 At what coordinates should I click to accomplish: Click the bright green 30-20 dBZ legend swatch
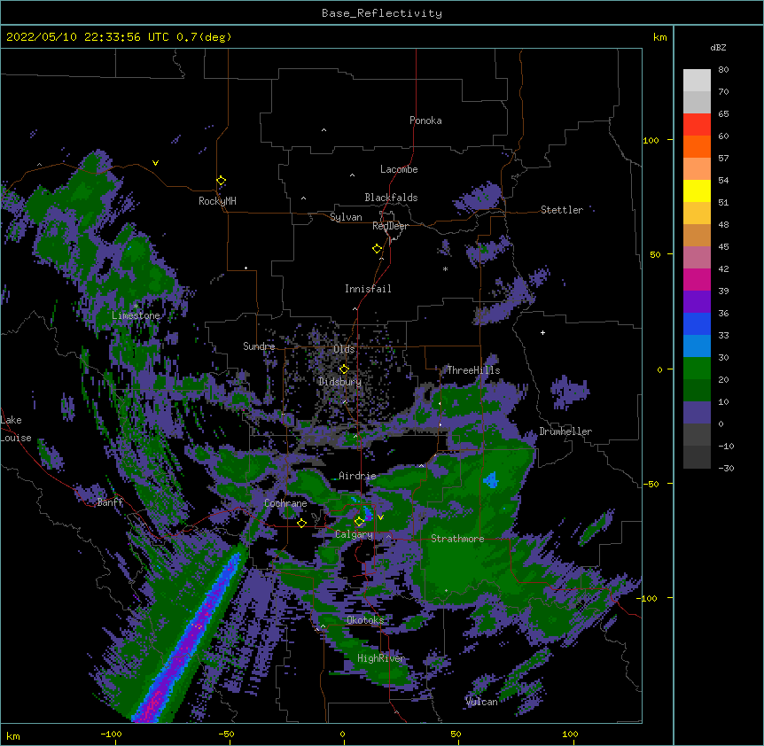point(697,369)
